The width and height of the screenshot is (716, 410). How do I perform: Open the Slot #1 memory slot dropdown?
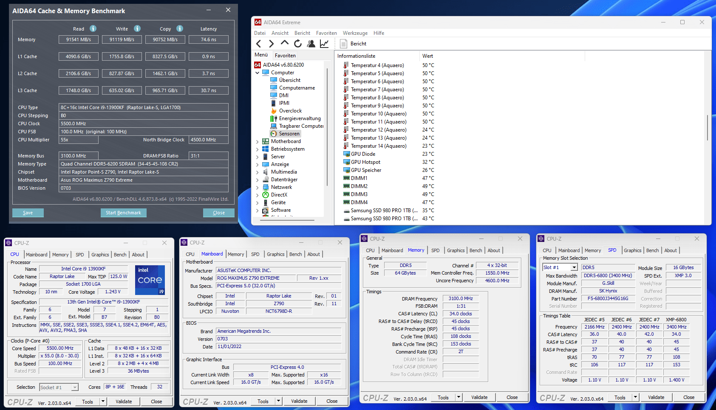click(x=574, y=267)
